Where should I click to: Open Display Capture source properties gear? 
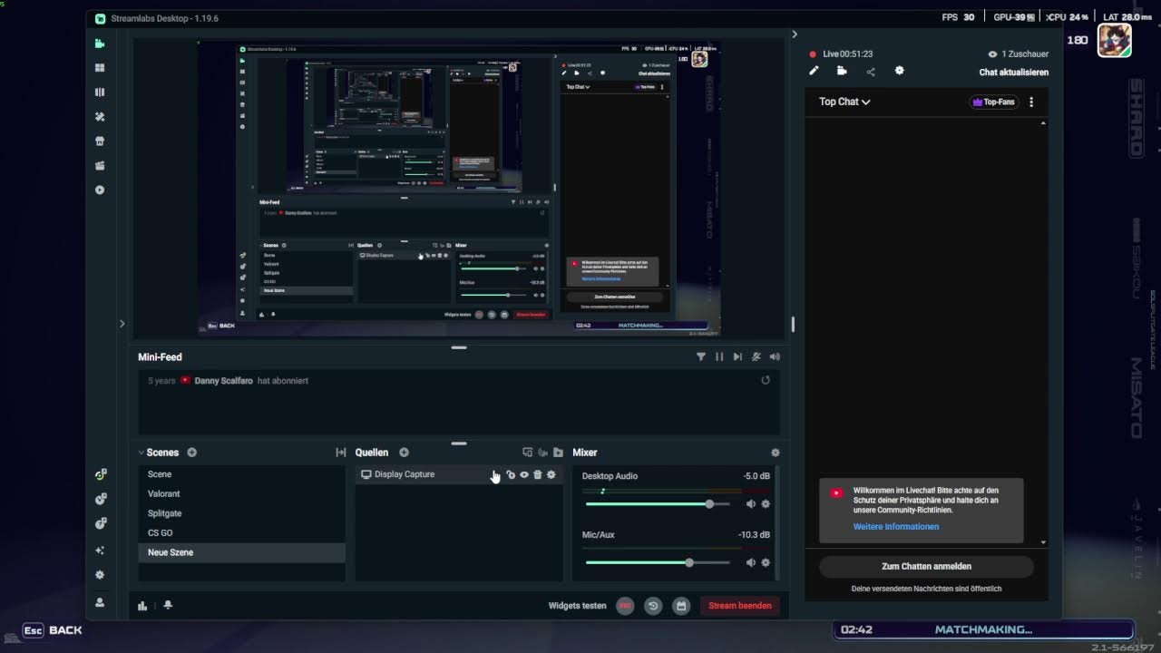click(x=551, y=474)
